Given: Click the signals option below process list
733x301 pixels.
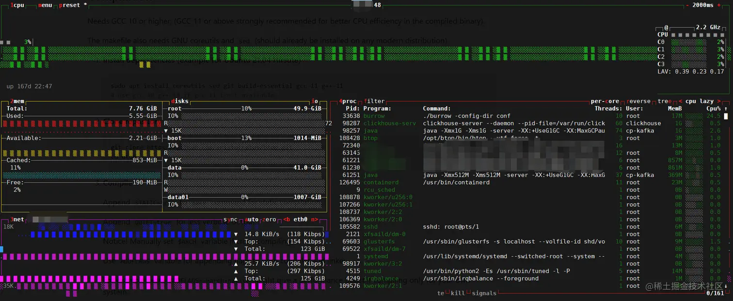Looking at the screenshot, I should (x=484, y=293).
